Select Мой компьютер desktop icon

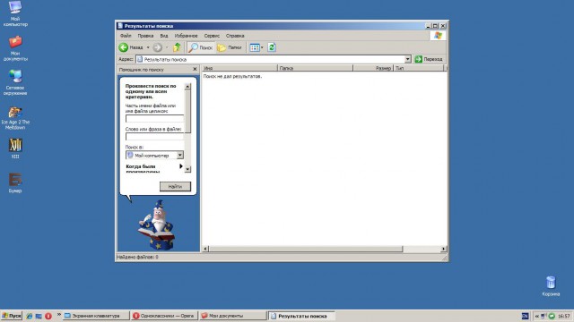pyautogui.click(x=15, y=13)
